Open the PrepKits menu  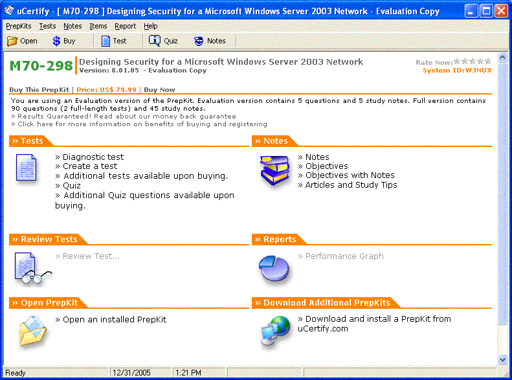pos(19,26)
